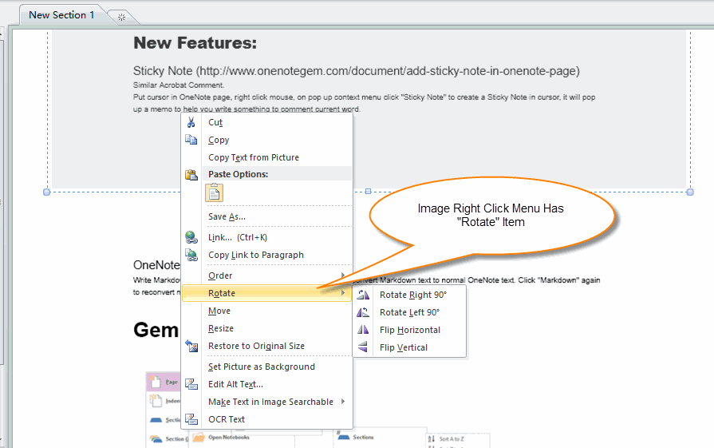Choose Rotate Right 90° in submenu
Viewport: 714px width, 448px height.
click(x=409, y=295)
